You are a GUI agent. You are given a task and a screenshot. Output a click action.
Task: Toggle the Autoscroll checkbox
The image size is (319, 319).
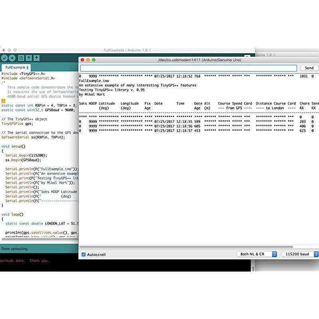pyautogui.click(x=83, y=254)
